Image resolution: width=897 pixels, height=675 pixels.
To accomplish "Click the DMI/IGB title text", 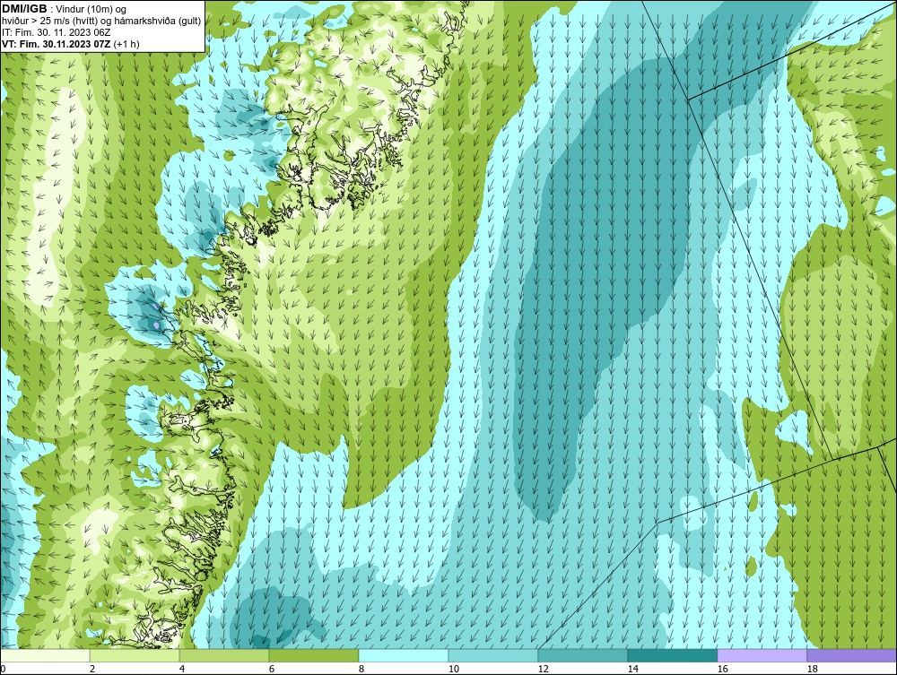I will click(x=24, y=9).
